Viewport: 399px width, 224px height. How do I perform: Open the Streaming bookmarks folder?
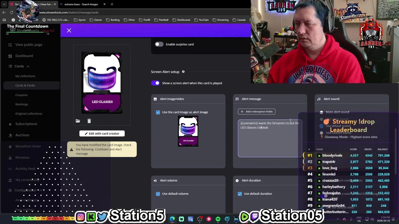coord(220,20)
